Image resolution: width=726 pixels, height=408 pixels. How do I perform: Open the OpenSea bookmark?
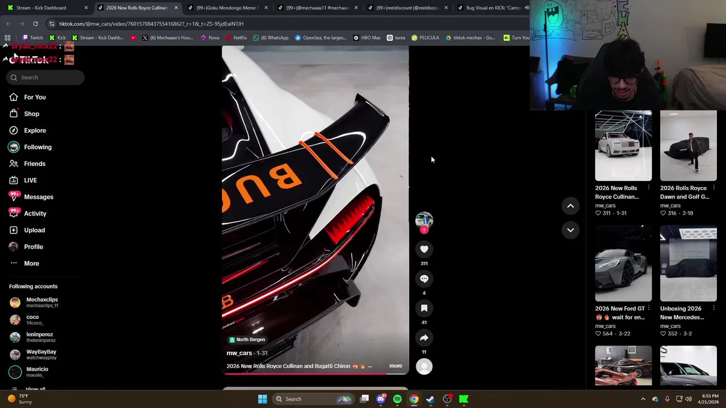321,38
